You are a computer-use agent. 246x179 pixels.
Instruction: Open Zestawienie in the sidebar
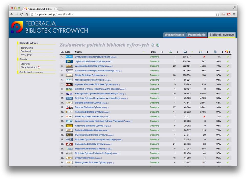[x=27, y=48]
